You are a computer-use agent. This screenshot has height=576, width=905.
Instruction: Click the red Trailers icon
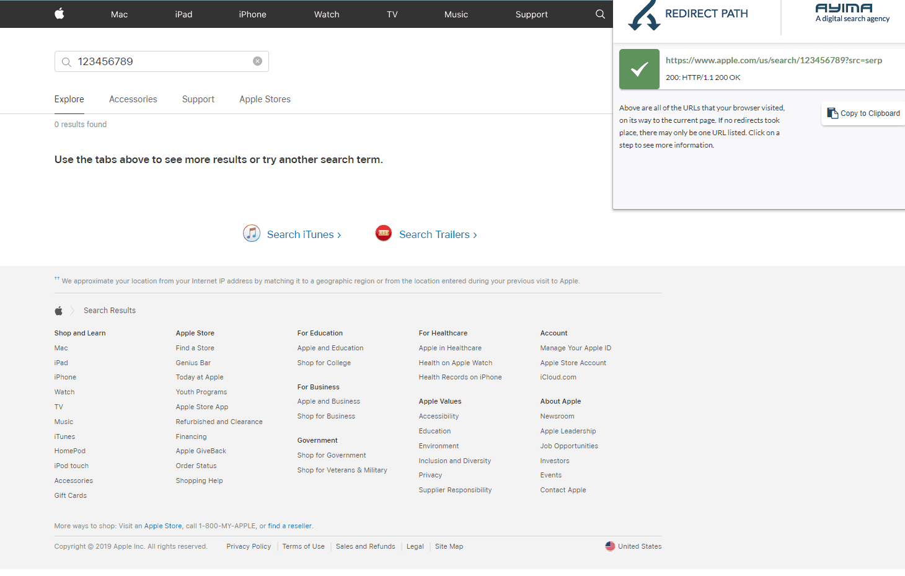(x=384, y=233)
